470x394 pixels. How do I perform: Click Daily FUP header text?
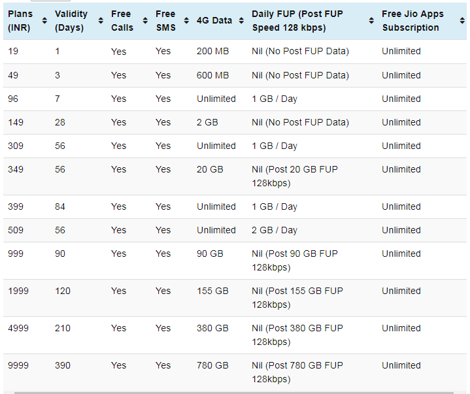coord(297,21)
